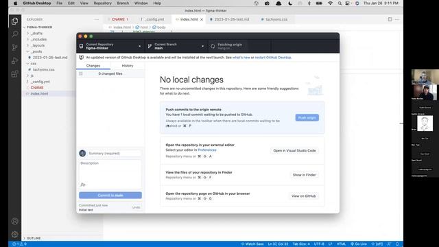Select the Changes tab
This screenshot has height=247, width=439.
(93, 66)
